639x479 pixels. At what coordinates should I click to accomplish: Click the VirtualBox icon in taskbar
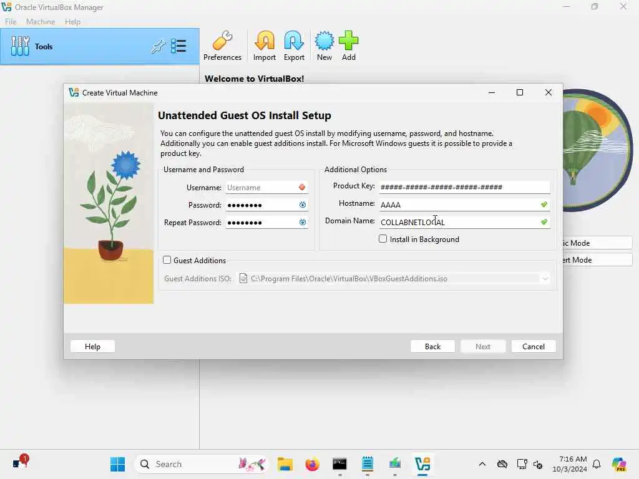[x=422, y=464]
